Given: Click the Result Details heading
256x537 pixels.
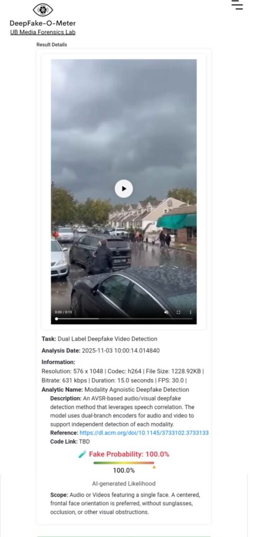Looking at the screenshot, I should [52, 45].
